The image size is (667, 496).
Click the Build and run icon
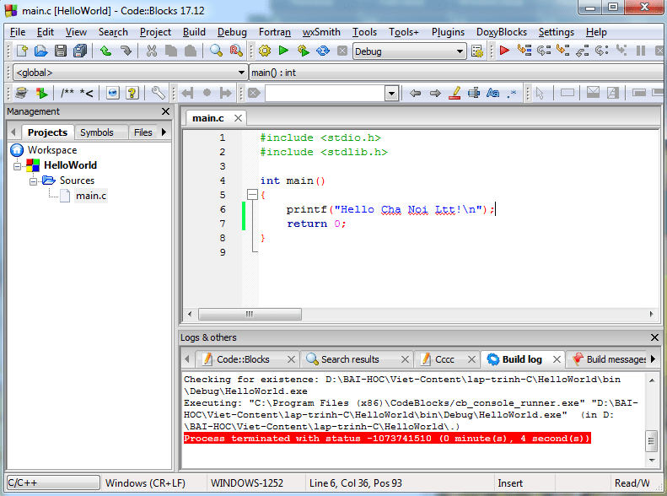pos(303,51)
